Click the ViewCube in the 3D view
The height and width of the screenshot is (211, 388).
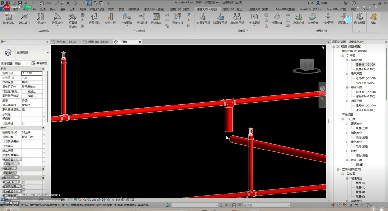click(306, 65)
